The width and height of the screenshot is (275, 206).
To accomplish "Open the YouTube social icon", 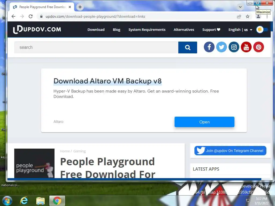I will pos(246,47).
